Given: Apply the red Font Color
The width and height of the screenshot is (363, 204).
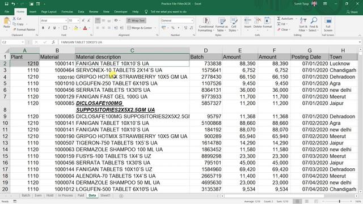Looking at the screenshot, I should click(85, 28).
